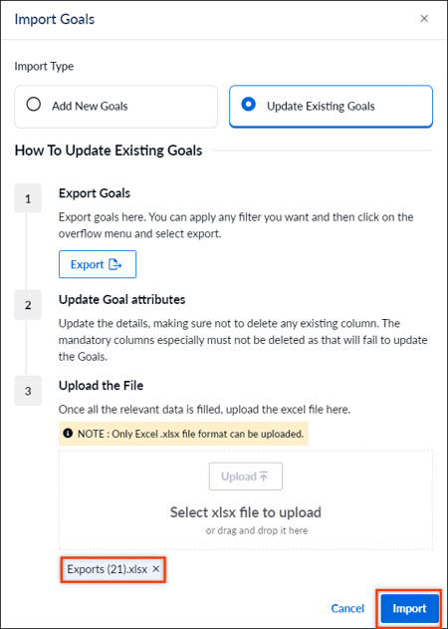Click the step 3 number marker

click(x=28, y=391)
